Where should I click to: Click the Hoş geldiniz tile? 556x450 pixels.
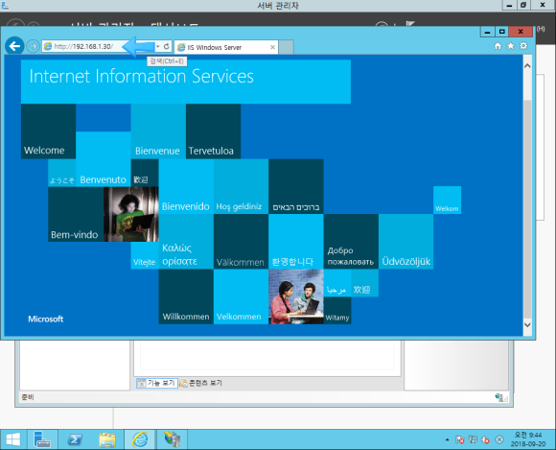coord(241,186)
